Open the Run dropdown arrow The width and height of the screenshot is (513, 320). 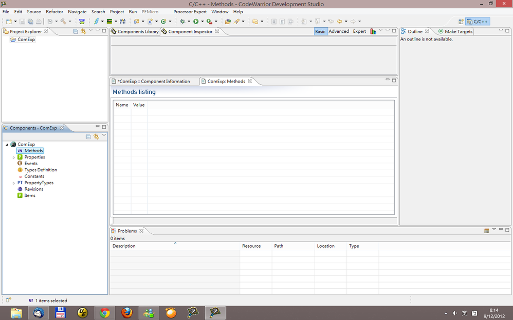tap(202, 22)
